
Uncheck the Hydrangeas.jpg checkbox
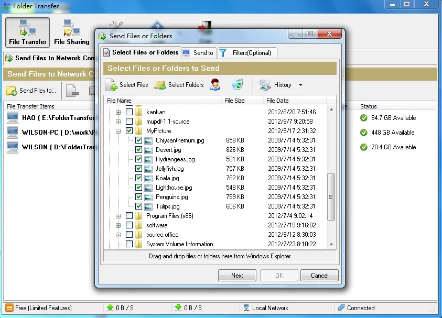(138, 159)
